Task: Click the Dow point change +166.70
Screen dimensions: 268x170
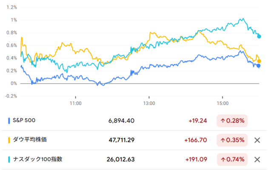Action: point(196,140)
